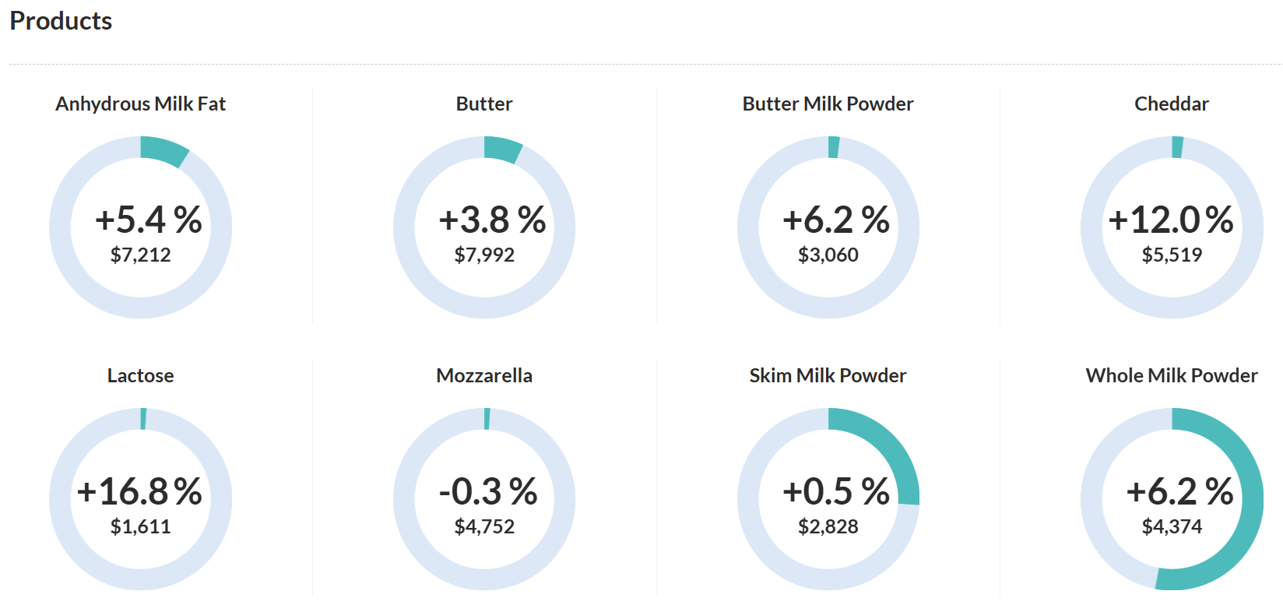
Task: Open the Anhydrous Milk Fat product title
Action: click(x=140, y=104)
